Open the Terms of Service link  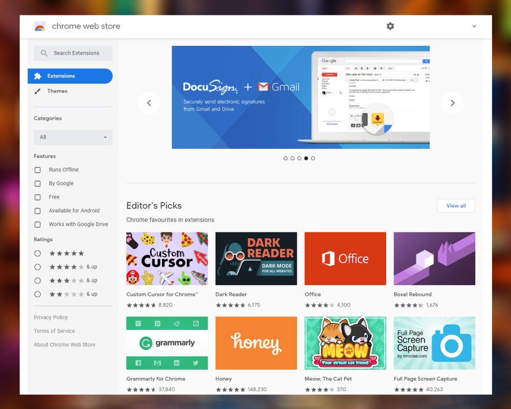click(x=54, y=331)
